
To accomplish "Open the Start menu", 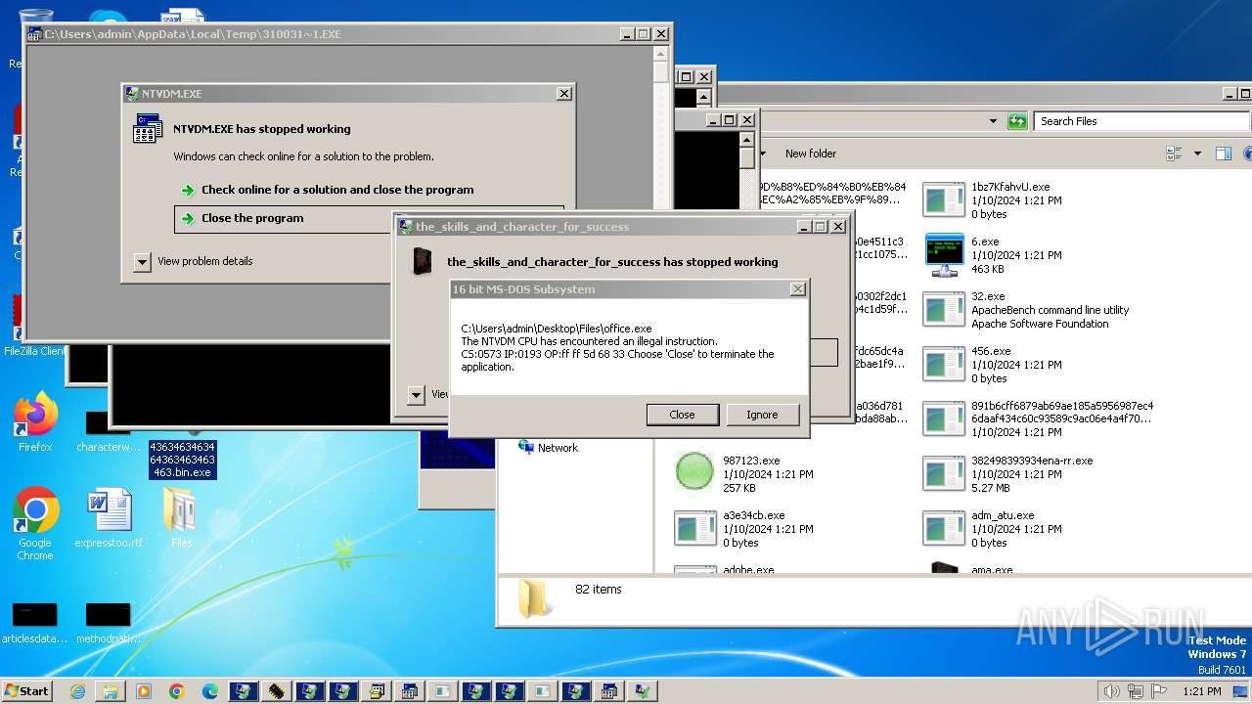I will [26, 690].
